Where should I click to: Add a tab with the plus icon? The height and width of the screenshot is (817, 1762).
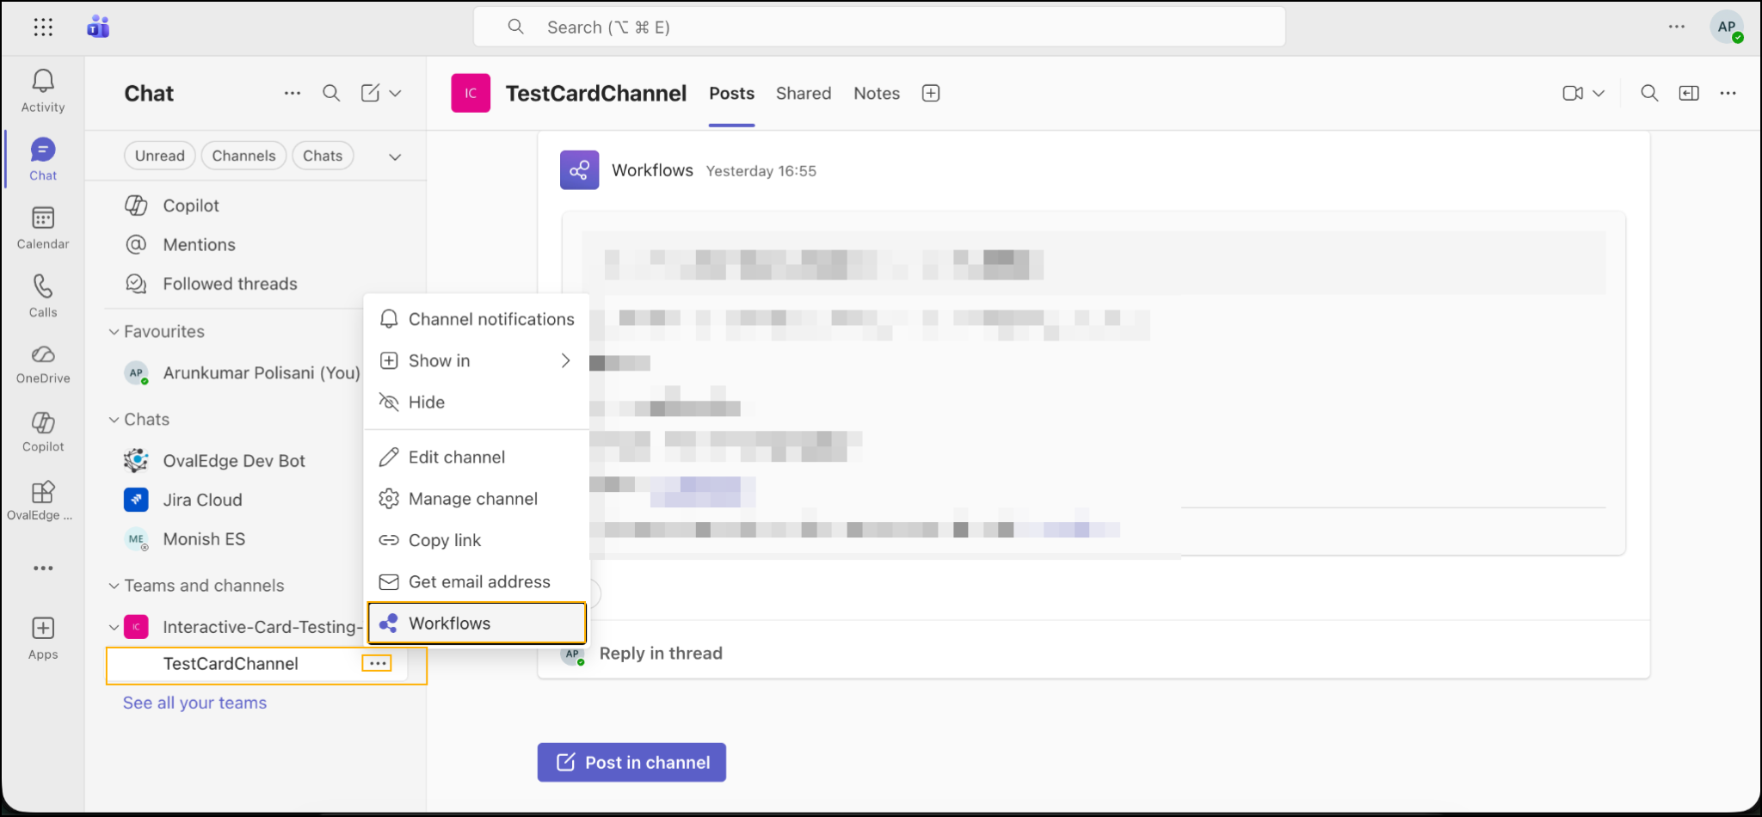click(931, 93)
